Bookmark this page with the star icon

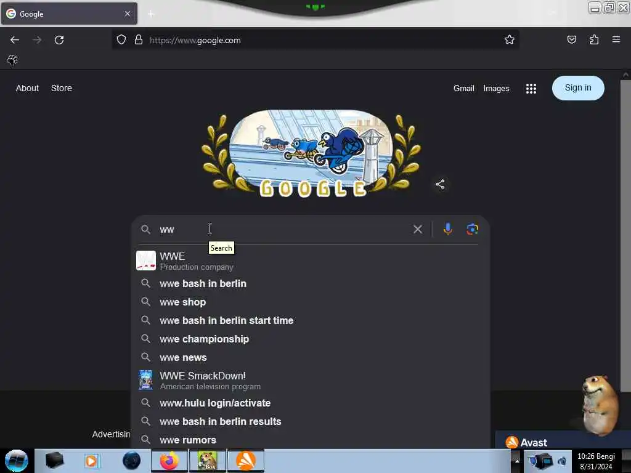(x=510, y=40)
